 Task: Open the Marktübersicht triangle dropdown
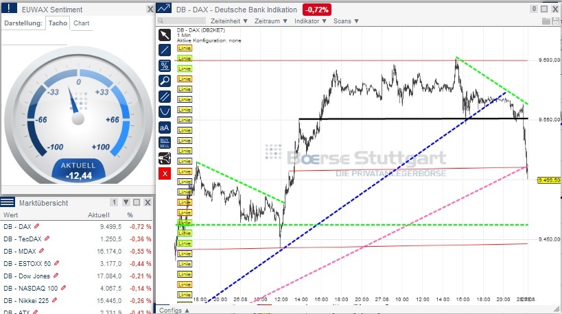tap(126, 202)
